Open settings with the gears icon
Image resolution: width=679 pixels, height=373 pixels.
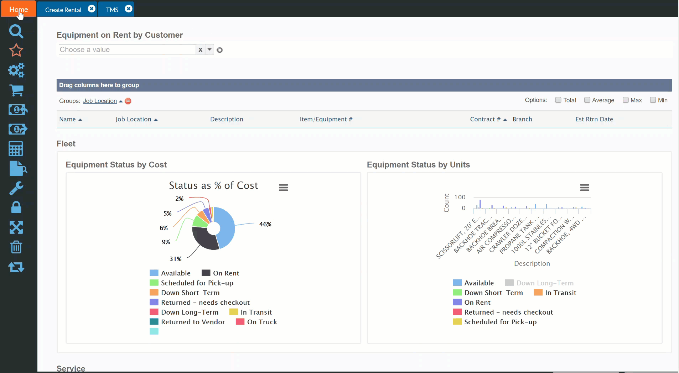coord(16,70)
